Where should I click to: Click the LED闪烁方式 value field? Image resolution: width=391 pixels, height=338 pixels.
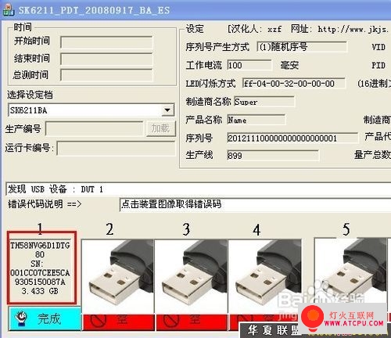click(x=294, y=84)
